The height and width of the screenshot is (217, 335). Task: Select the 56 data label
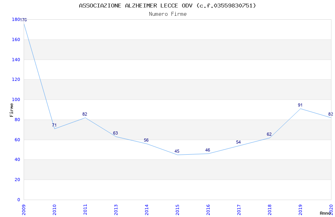pos(146,140)
